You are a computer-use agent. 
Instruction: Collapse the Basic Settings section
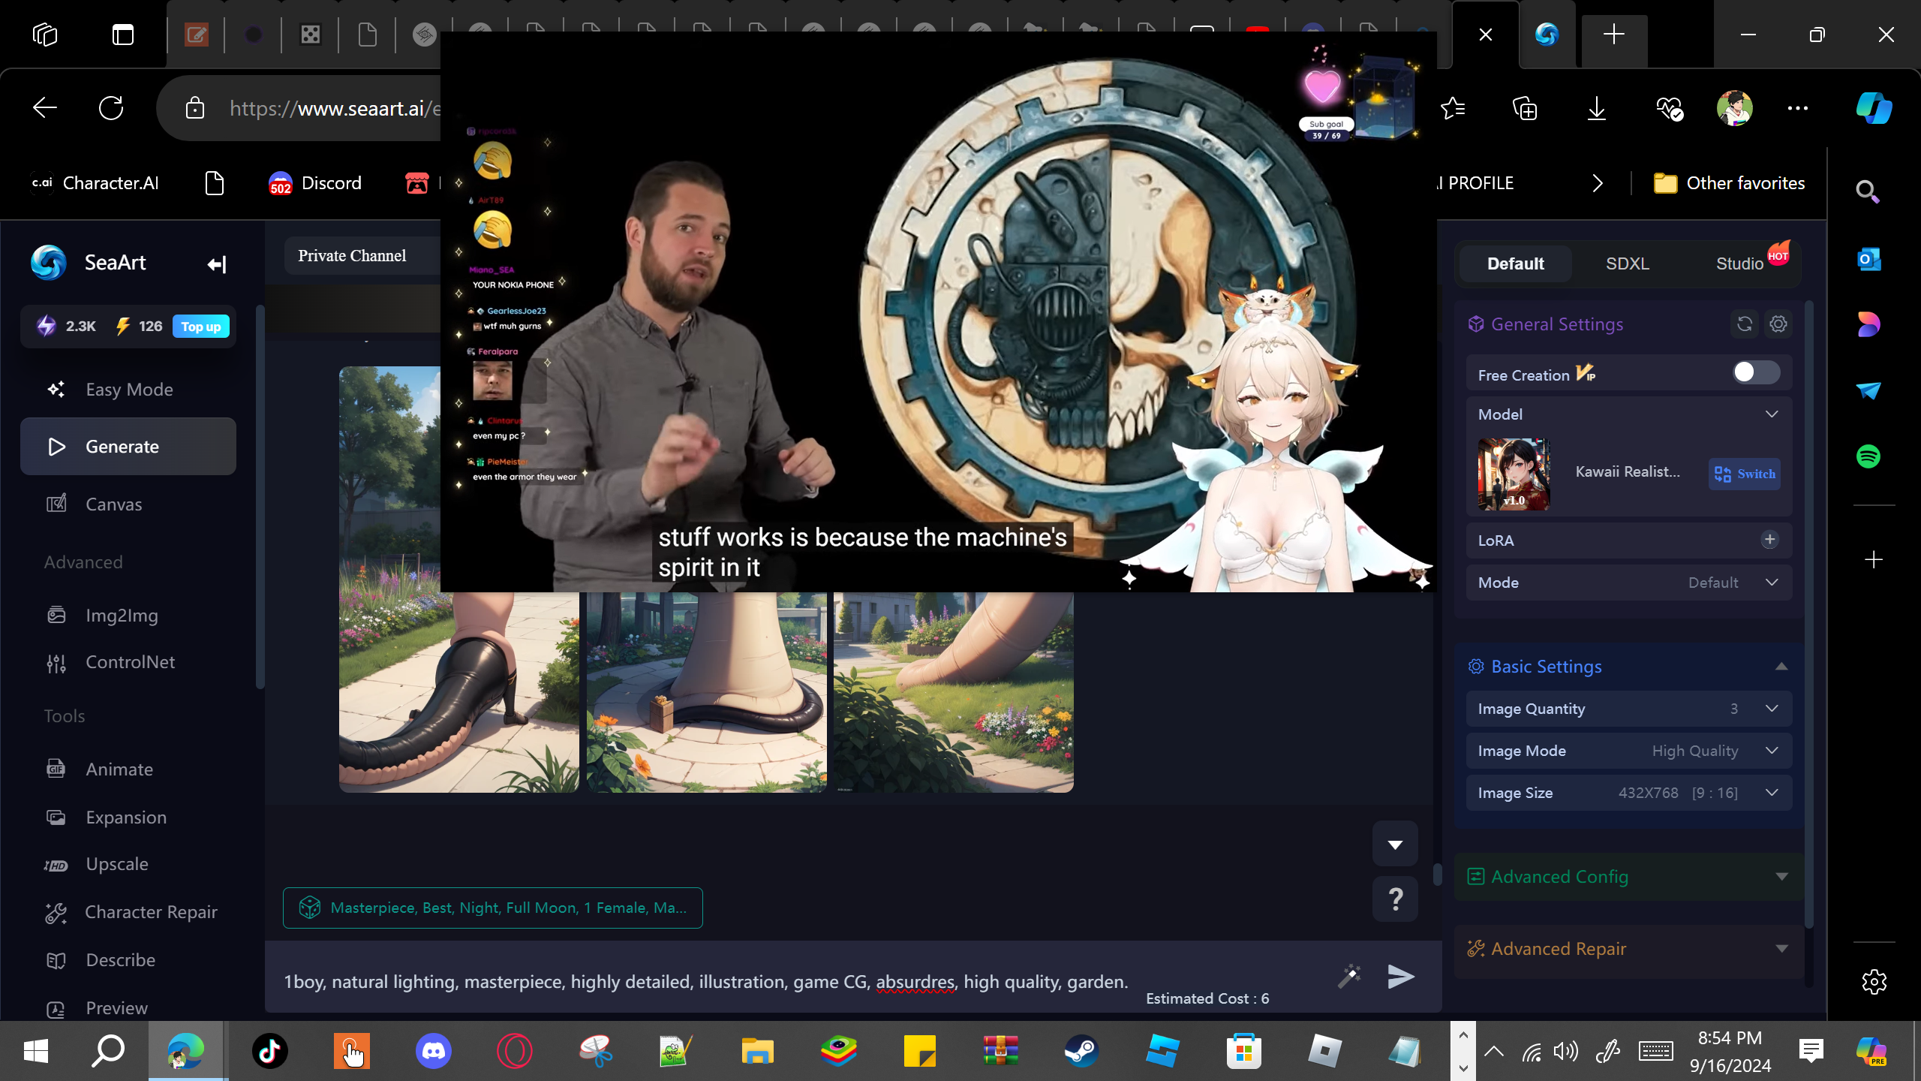(x=1781, y=667)
